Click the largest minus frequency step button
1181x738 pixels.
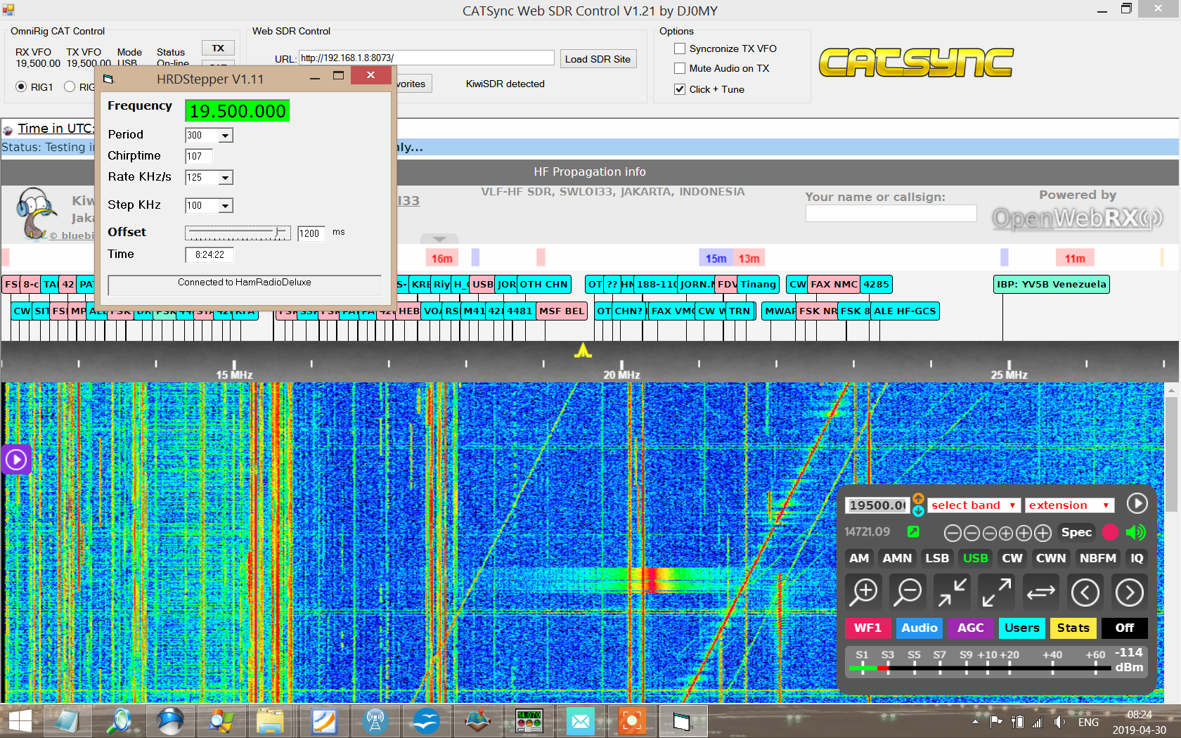coord(953,533)
